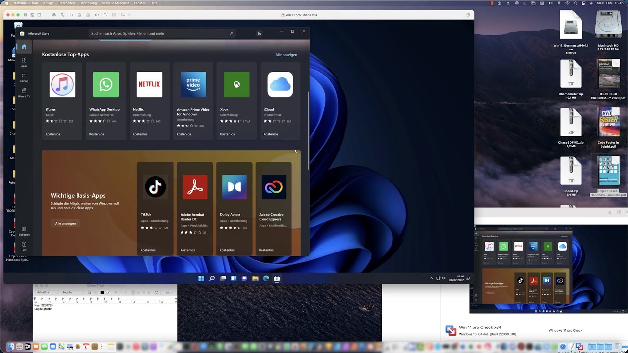Open the Adobe Acrobat Reader DC card

195,209
